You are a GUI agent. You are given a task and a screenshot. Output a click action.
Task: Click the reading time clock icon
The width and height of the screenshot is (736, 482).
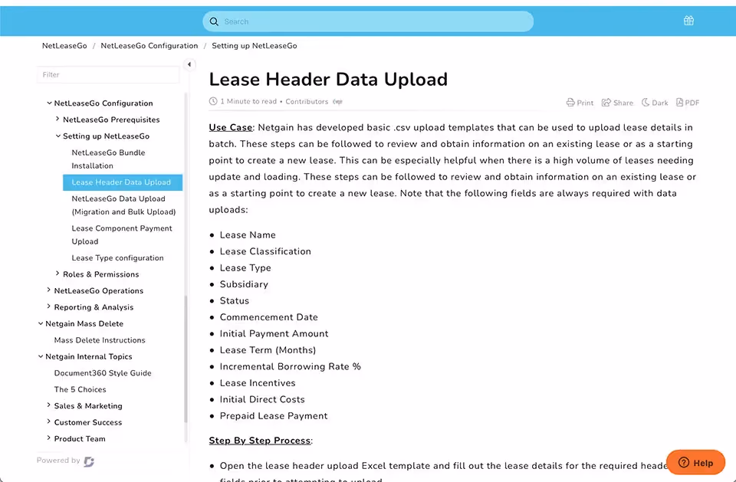(212, 101)
